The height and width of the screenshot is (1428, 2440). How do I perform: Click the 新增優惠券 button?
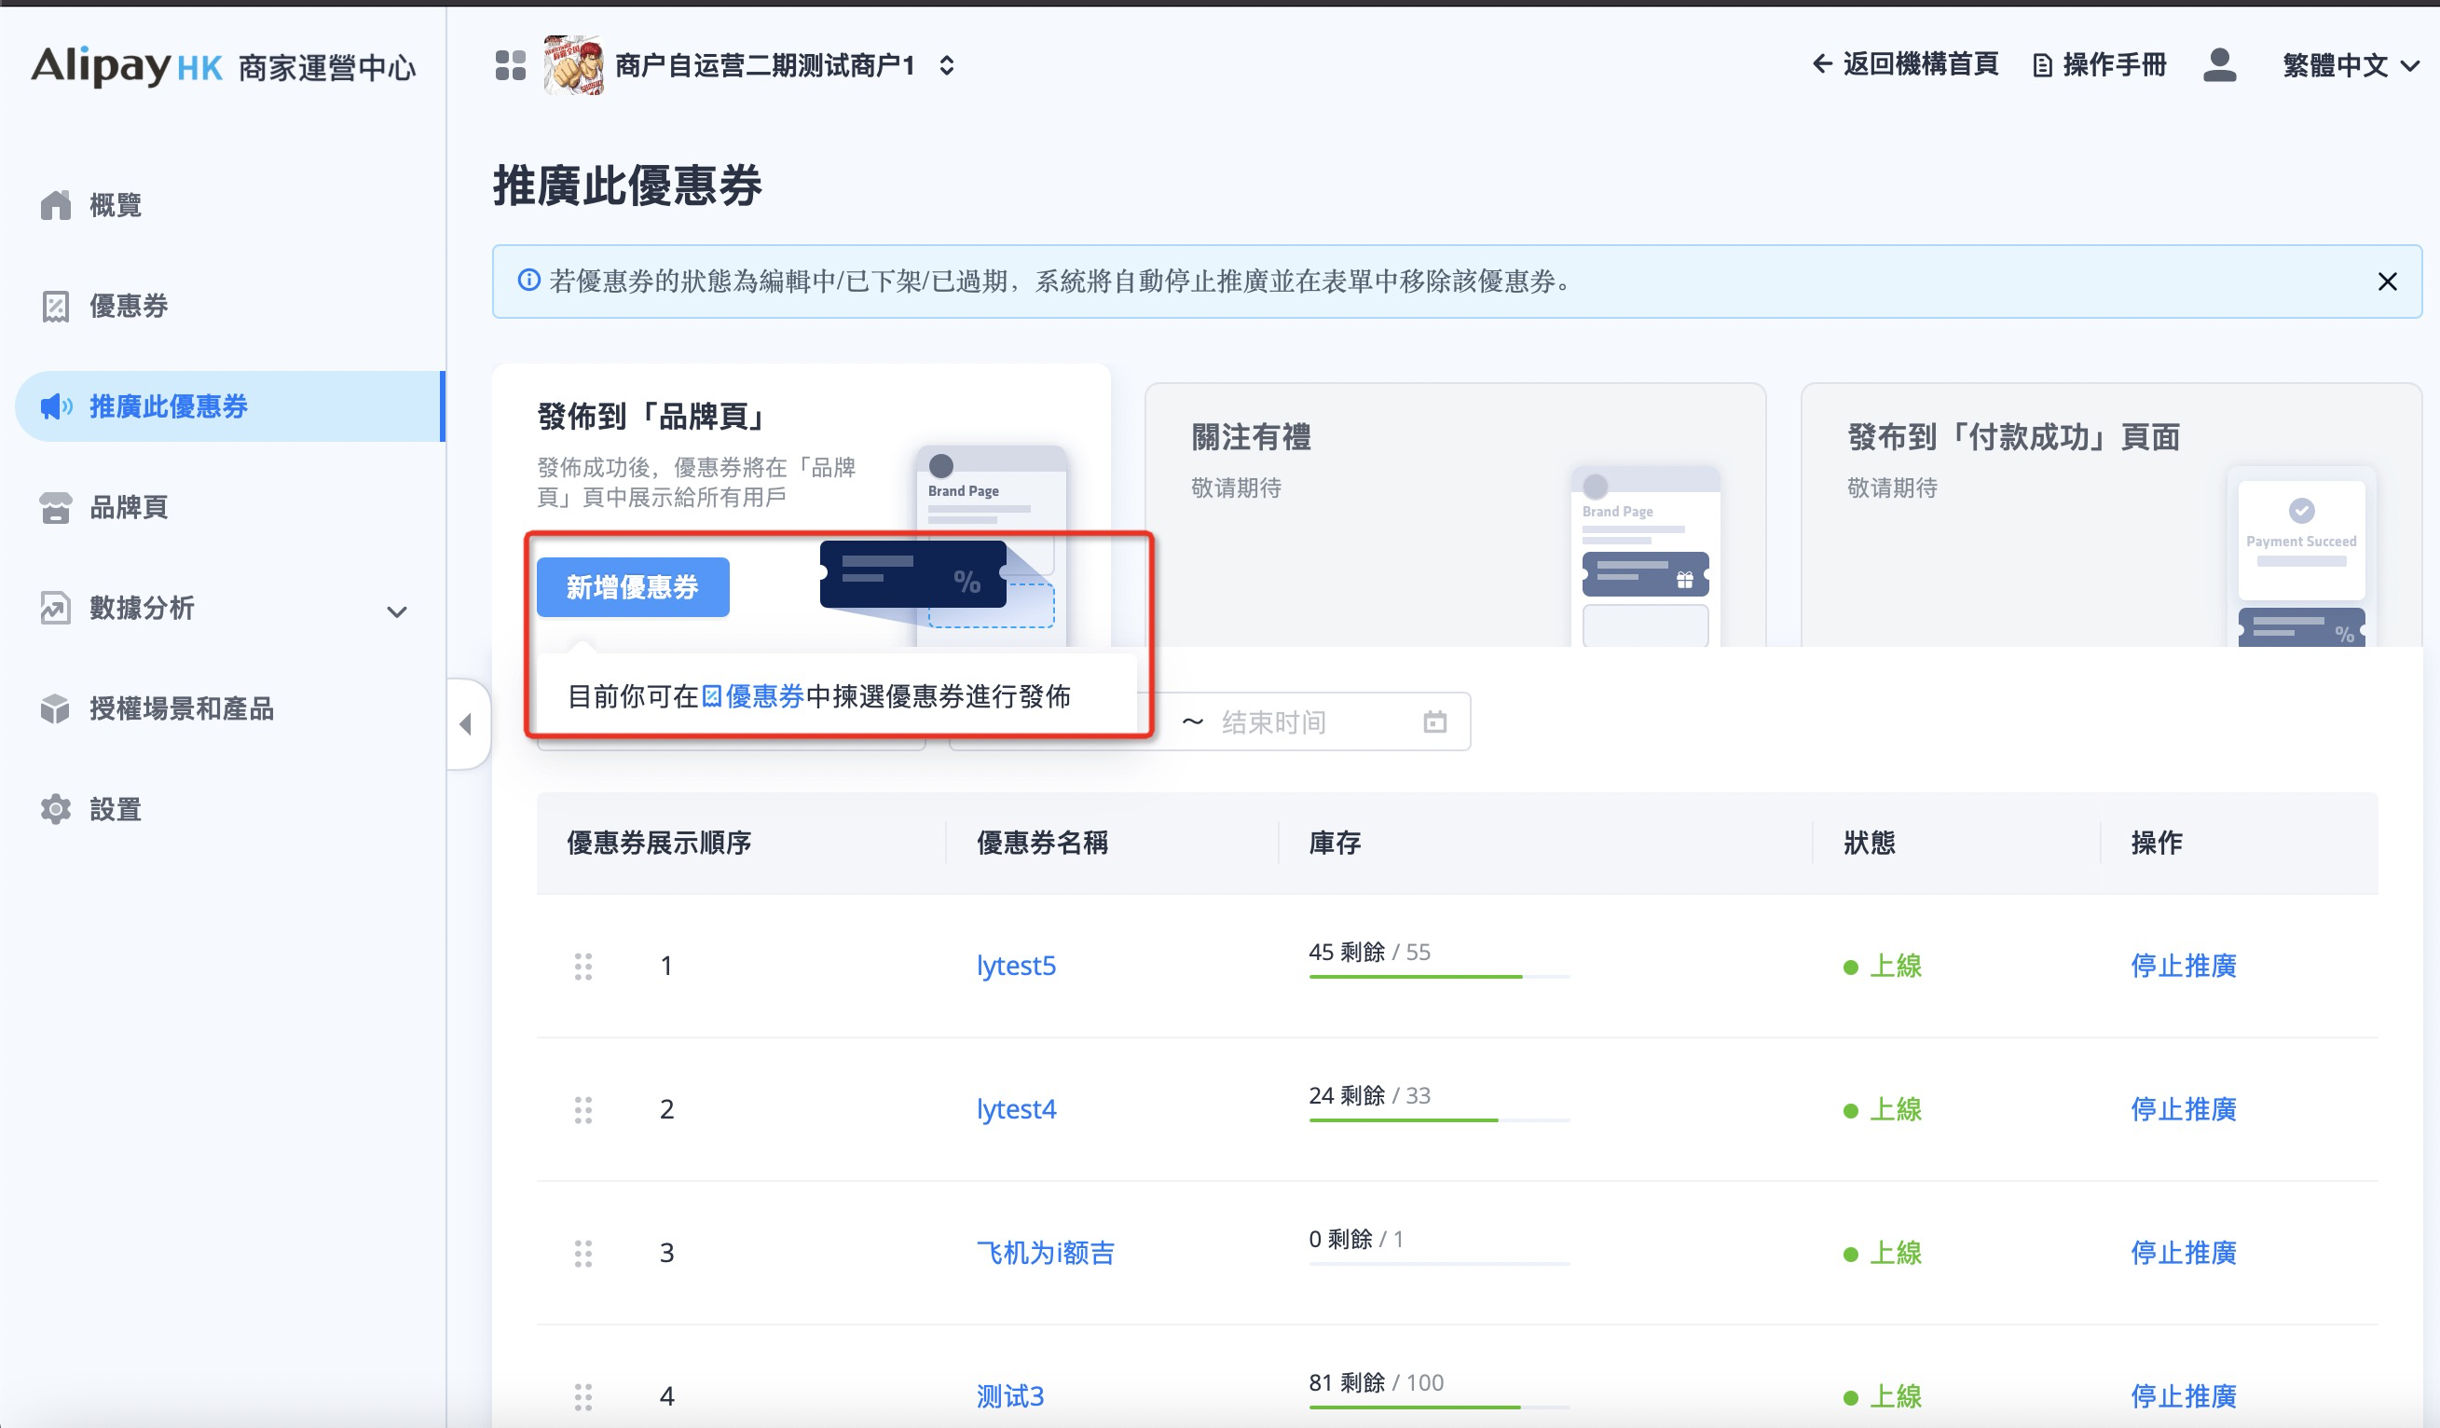pyautogui.click(x=632, y=586)
